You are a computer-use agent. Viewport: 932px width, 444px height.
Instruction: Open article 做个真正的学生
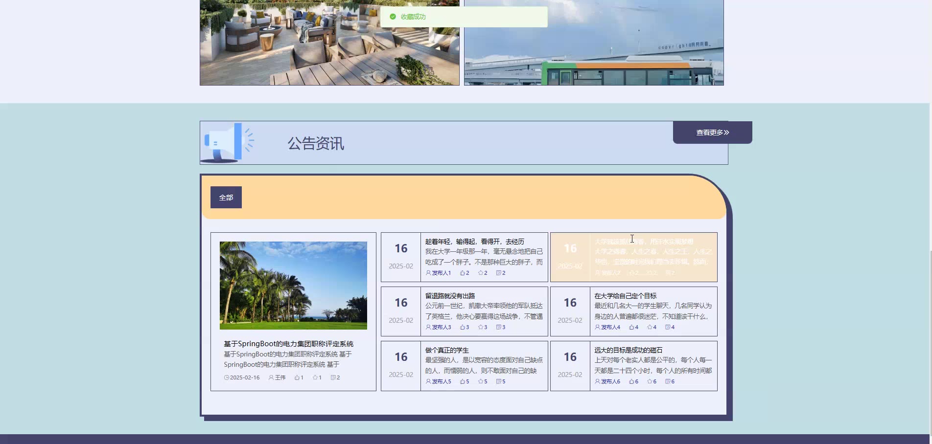coord(446,350)
